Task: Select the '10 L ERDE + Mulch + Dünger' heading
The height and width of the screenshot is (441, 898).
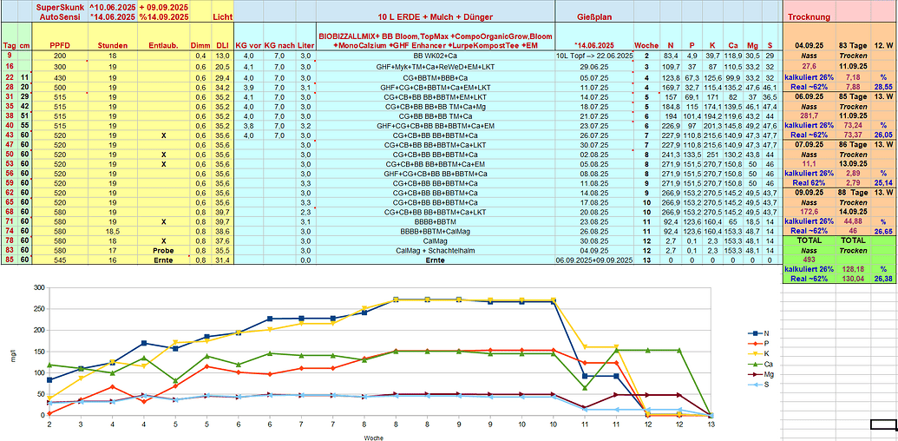Action: click(434, 17)
